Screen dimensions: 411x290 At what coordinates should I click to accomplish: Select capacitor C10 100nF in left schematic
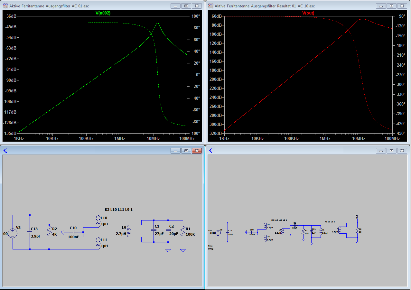[73, 232]
